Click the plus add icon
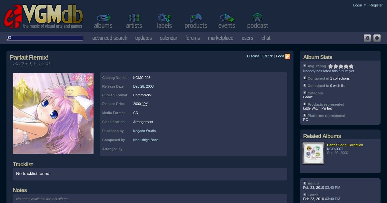This screenshot has width=387, height=203. [x=377, y=38]
